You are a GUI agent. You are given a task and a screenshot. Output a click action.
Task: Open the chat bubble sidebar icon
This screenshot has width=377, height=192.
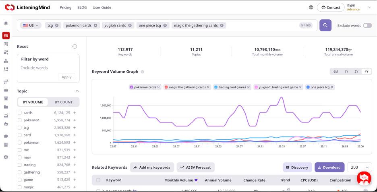6,137
